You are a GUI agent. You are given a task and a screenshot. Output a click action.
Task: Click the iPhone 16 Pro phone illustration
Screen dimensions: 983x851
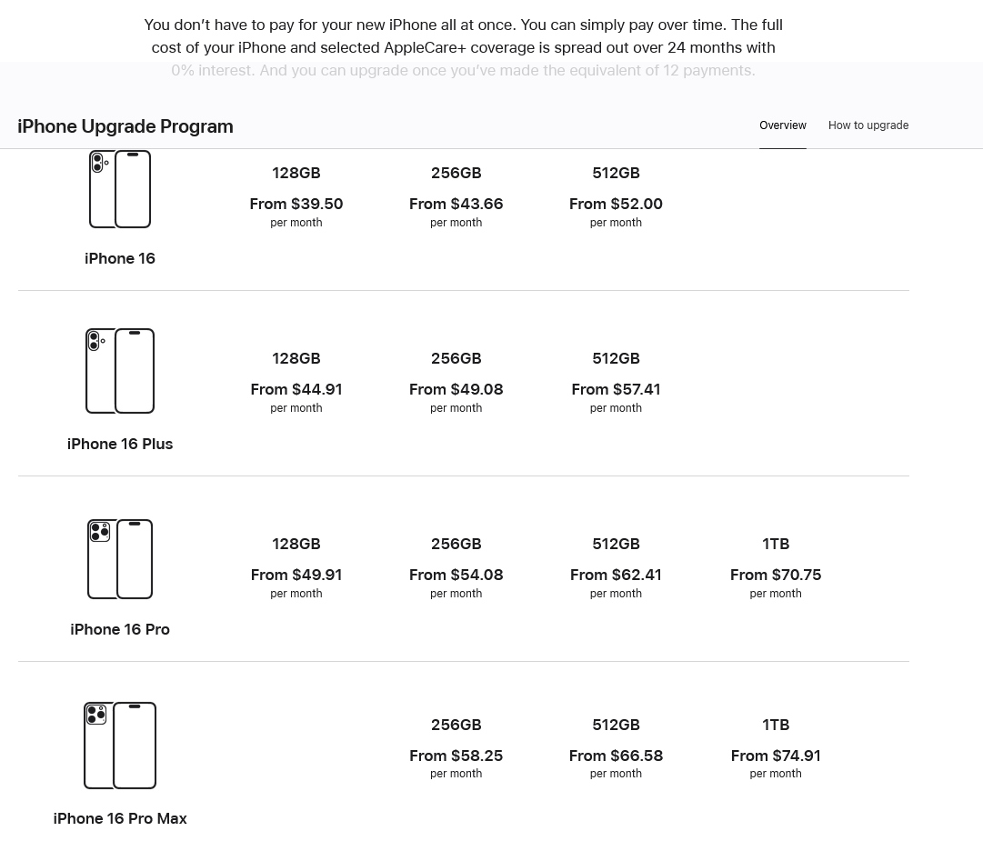[120, 559]
